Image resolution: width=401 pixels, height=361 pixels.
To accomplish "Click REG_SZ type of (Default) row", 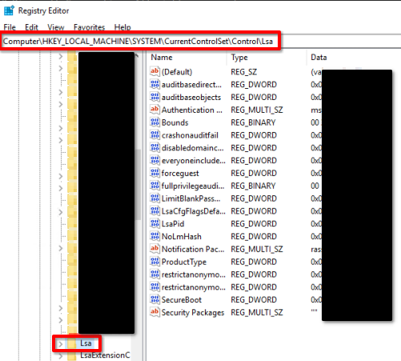I will click(x=244, y=72).
